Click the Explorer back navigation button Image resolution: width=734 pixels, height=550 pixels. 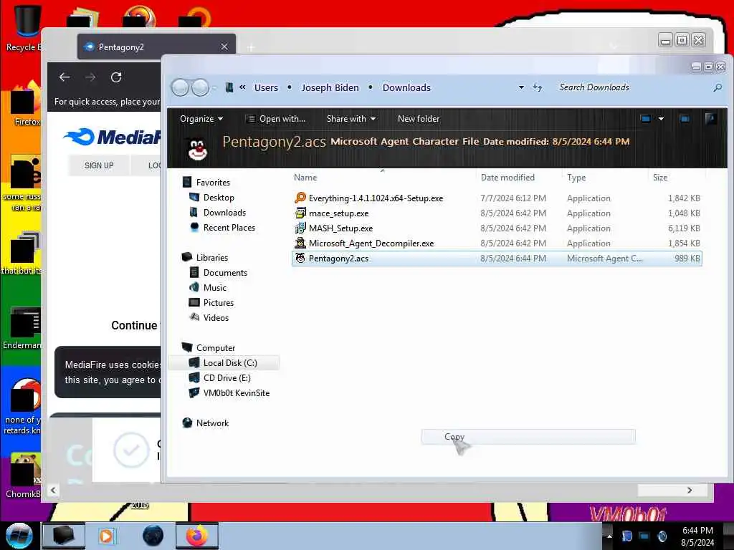pos(180,87)
